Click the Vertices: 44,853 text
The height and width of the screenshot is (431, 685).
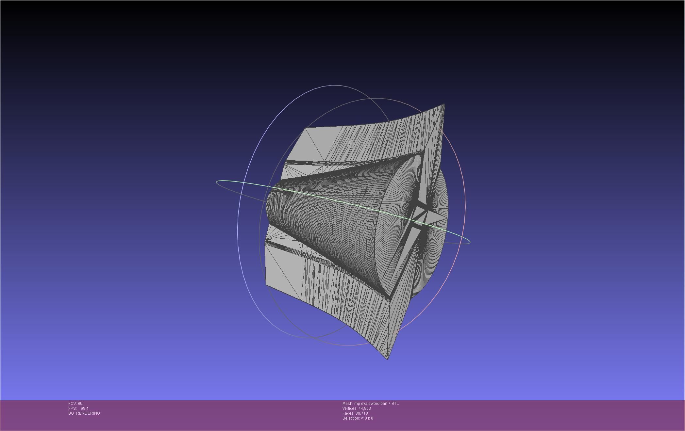point(356,408)
